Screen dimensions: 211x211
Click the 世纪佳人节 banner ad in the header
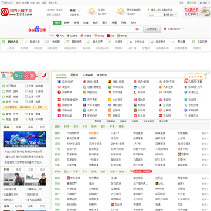(x=197, y=12)
